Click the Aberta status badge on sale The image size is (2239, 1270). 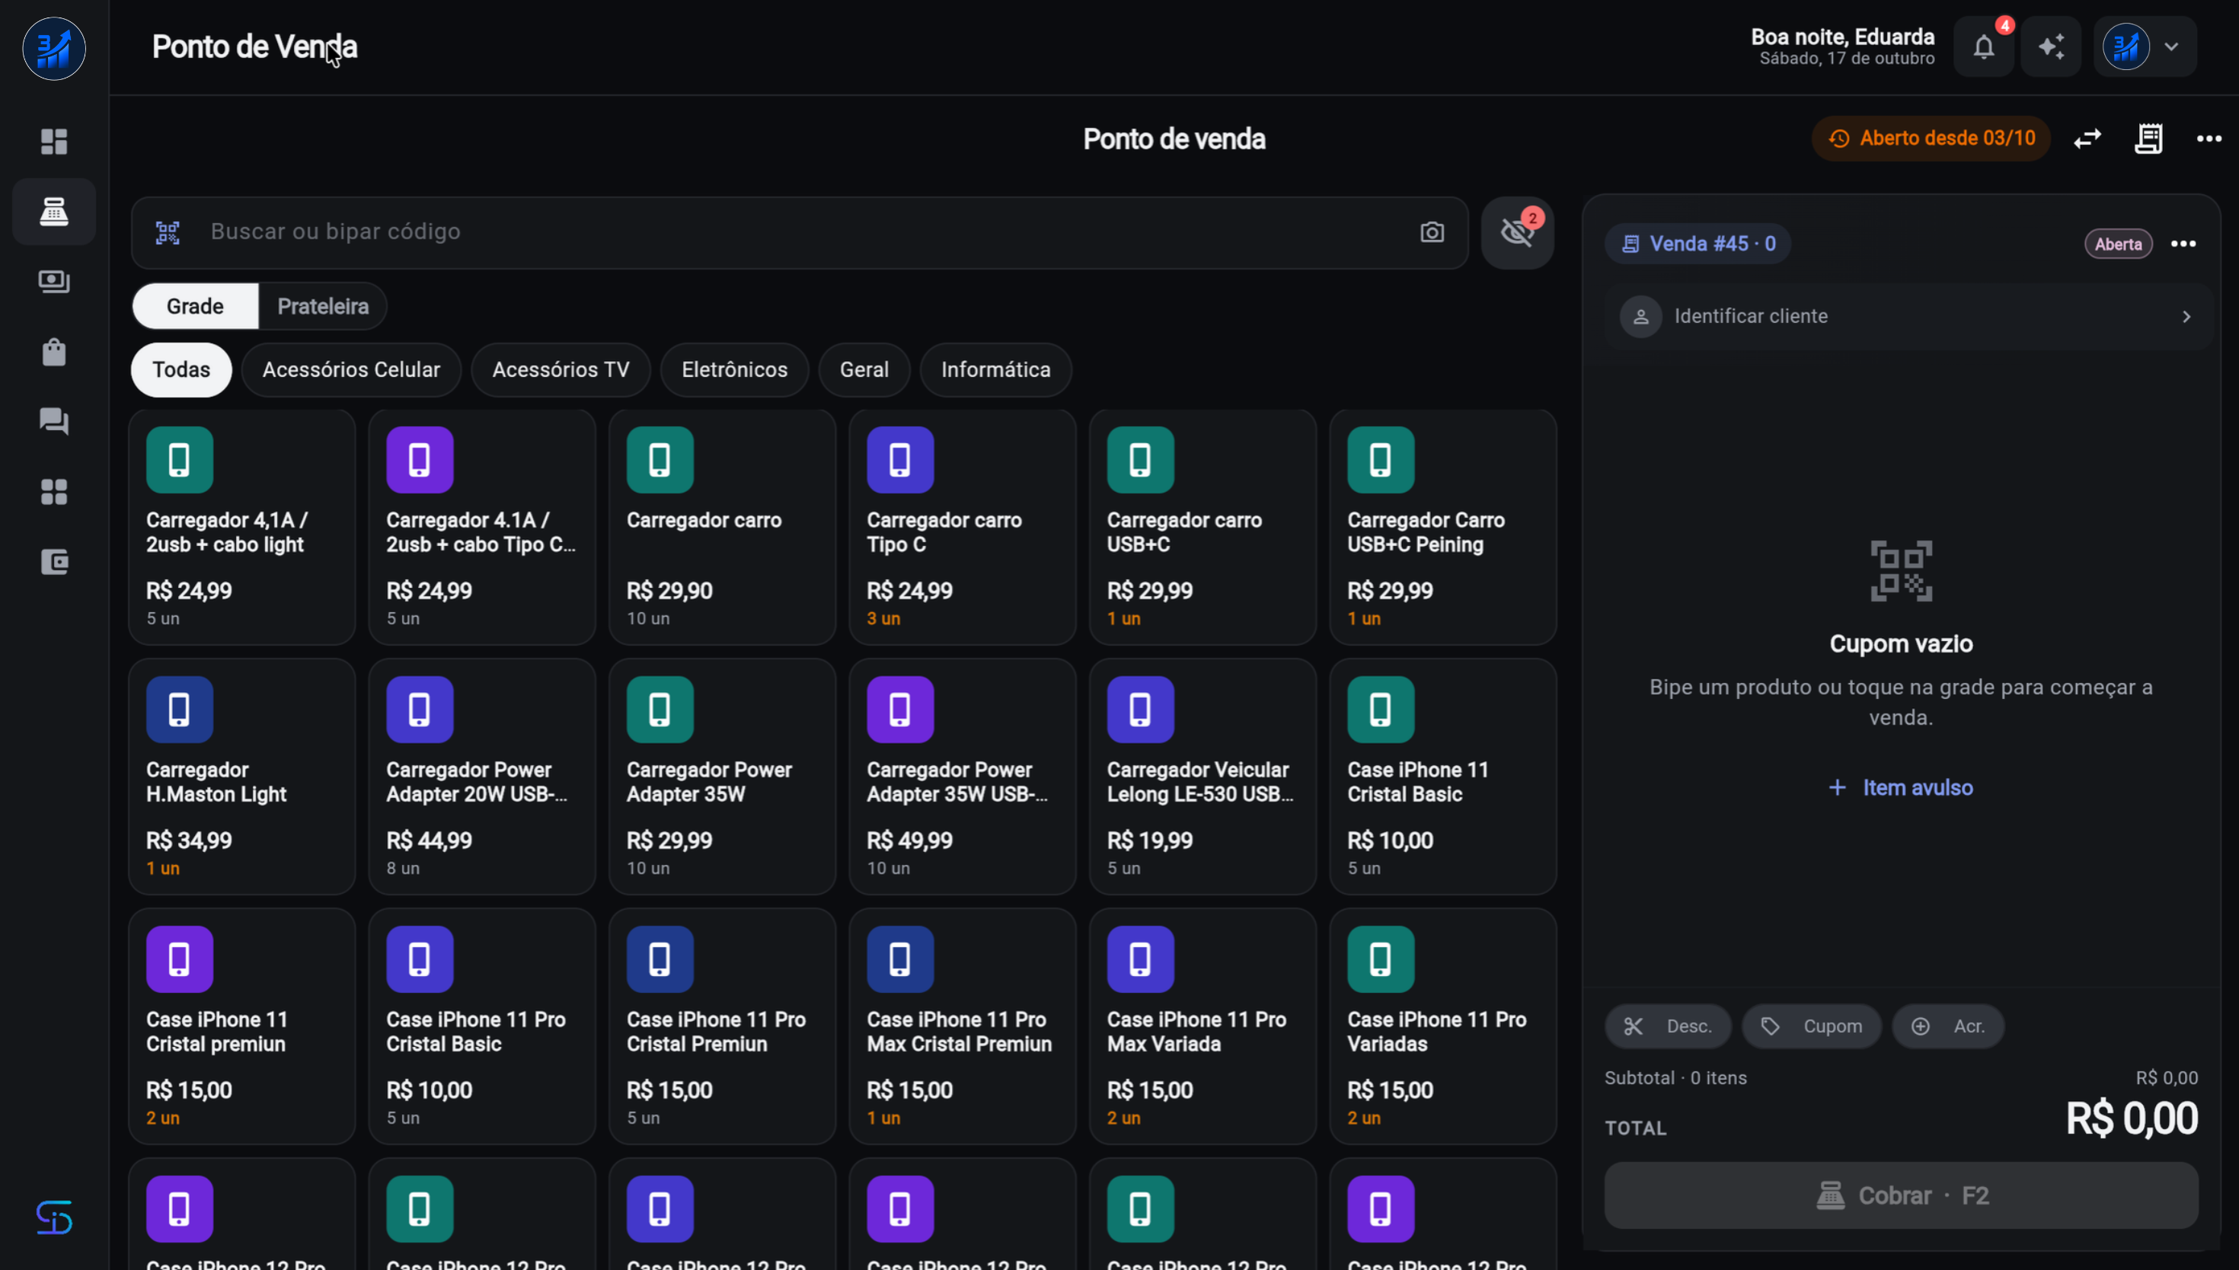2119,244
